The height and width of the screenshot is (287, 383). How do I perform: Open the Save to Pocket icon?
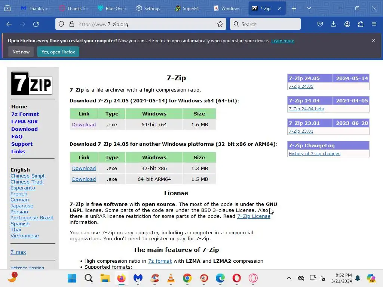click(x=320, y=24)
